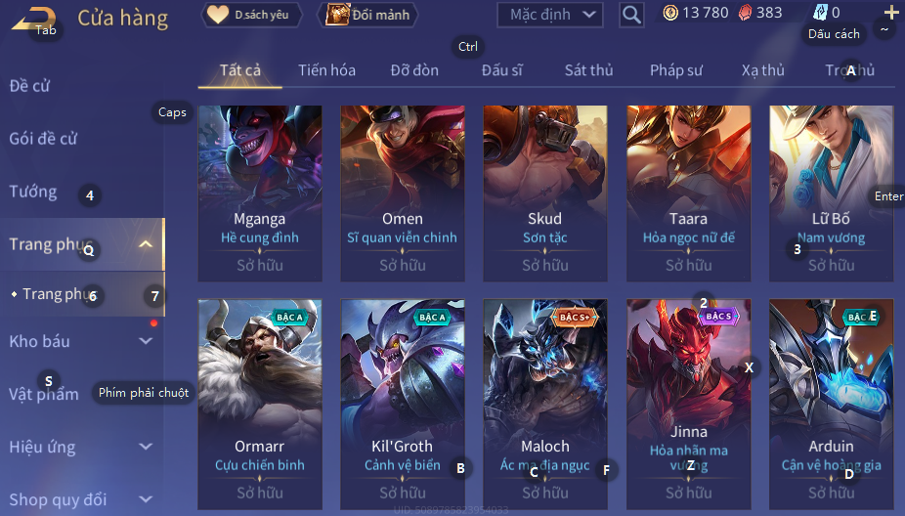The width and height of the screenshot is (905, 516).
Task: Select the Pháp sư tab
Action: [x=676, y=70]
